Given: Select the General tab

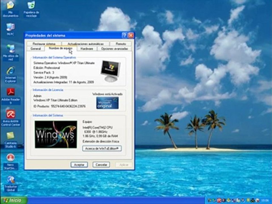Looking at the screenshot, I should [36, 49].
